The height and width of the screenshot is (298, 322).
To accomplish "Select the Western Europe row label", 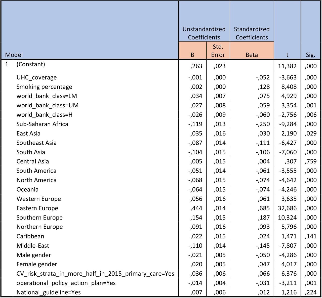I will pos(39,199).
